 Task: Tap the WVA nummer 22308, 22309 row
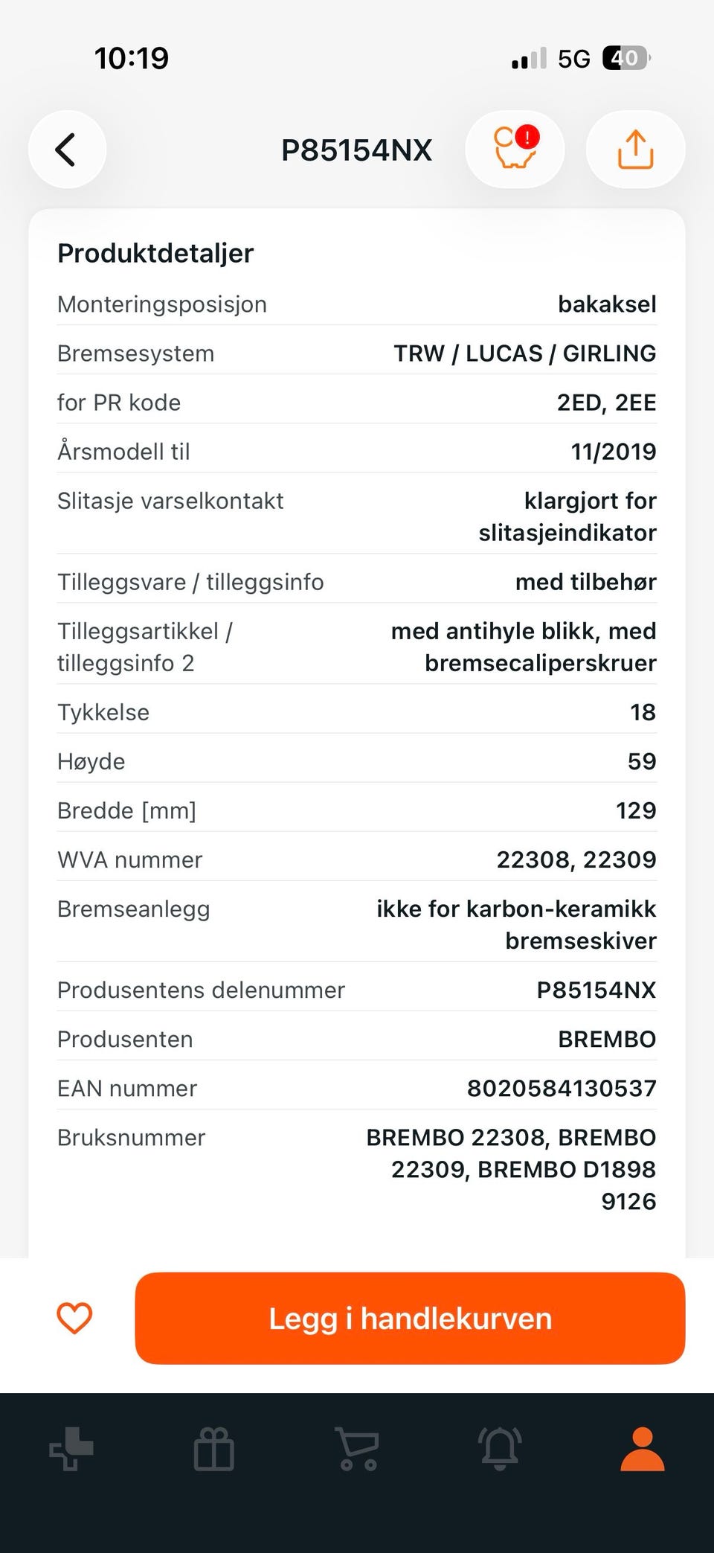(x=357, y=859)
